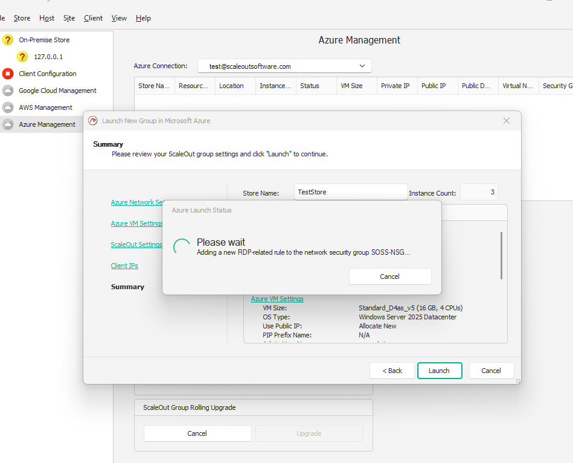This screenshot has width=573, height=463.
Task: Click the Resource column header
Action: pos(195,86)
